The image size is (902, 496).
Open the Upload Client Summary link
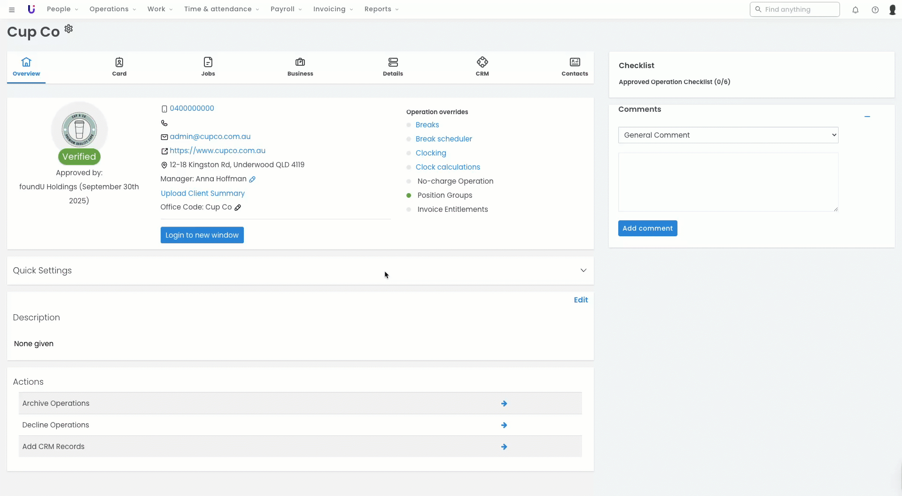[x=202, y=194]
